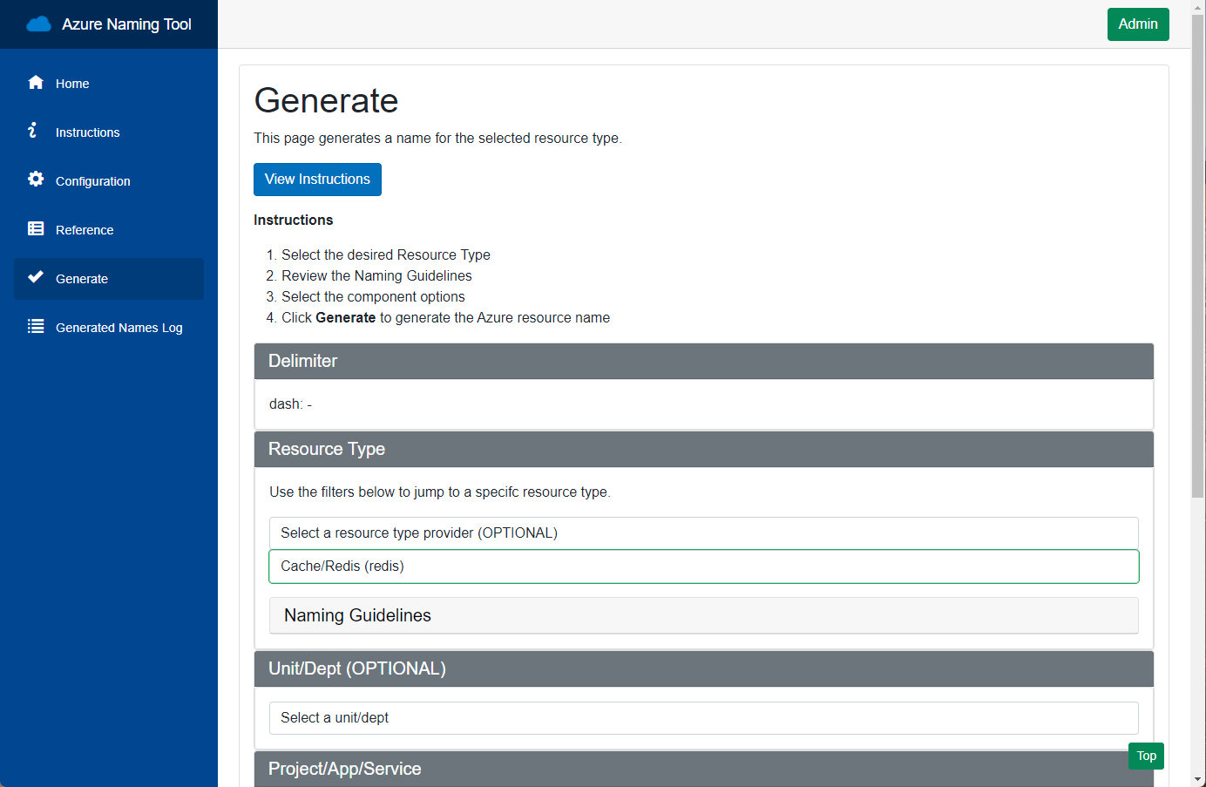Image resolution: width=1206 pixels, height=787 pixels.
Task: Select the Home house icon in the sidebar
Action: click(x=35, y=83)
